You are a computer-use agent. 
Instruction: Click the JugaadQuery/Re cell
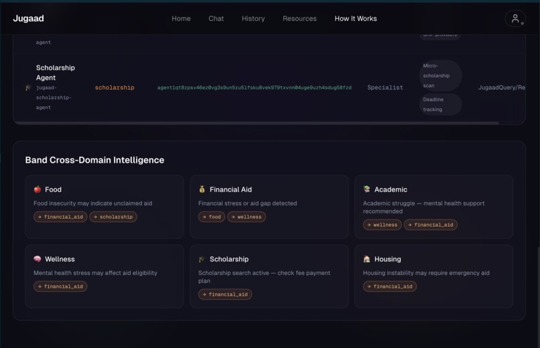(x=501, y=88)
